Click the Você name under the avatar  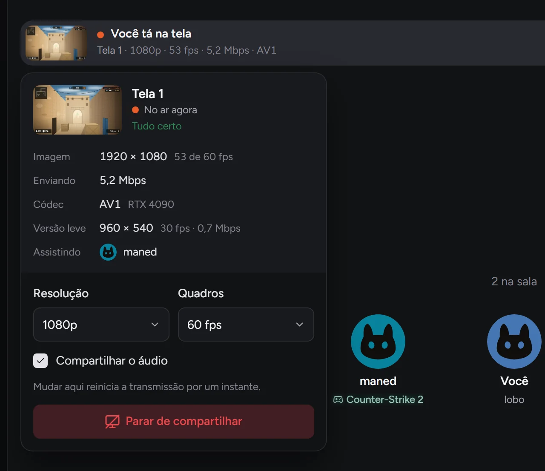coord(514,381)
